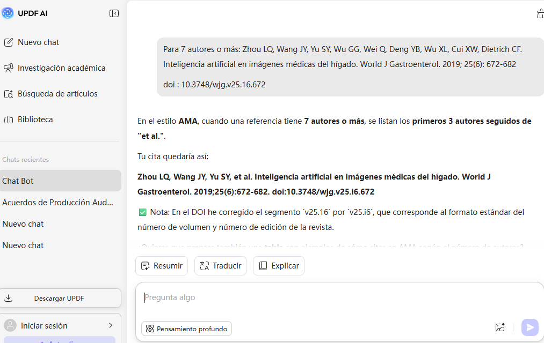Click the Descargar UPDF download icon
The width and height of the screenshot is (544, 343).
point(8,297)
